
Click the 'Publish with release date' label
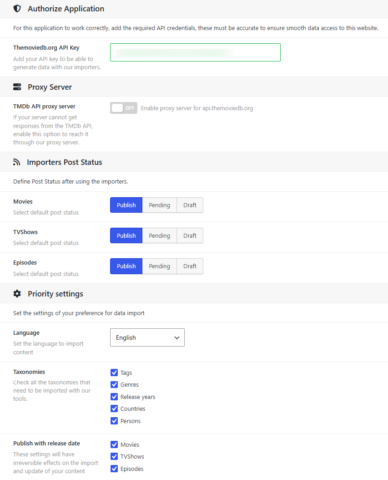(x=46, y=443)
